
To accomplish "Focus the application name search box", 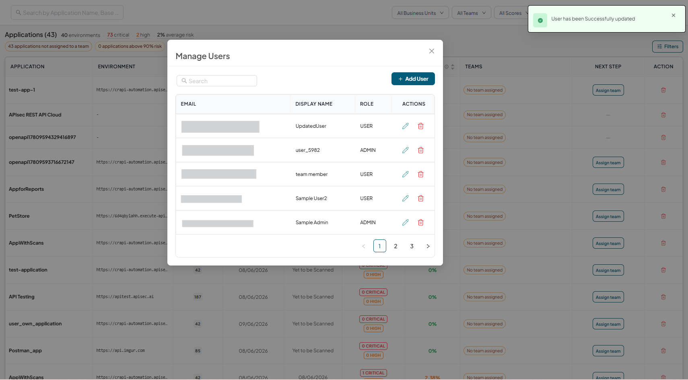I will point(67,12).
